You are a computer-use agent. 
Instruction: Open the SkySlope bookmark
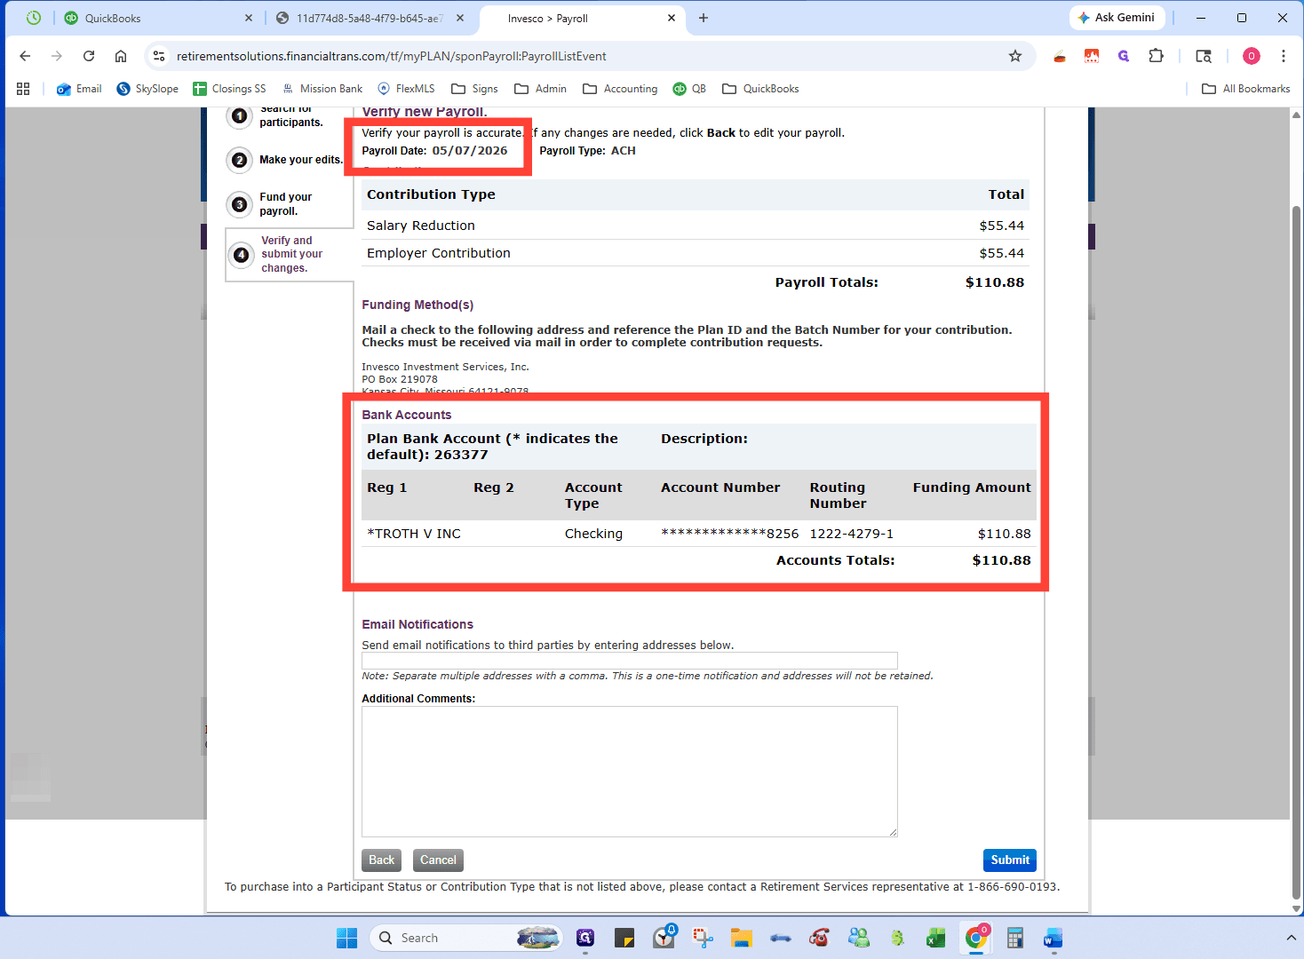click(x=147, y=89)
